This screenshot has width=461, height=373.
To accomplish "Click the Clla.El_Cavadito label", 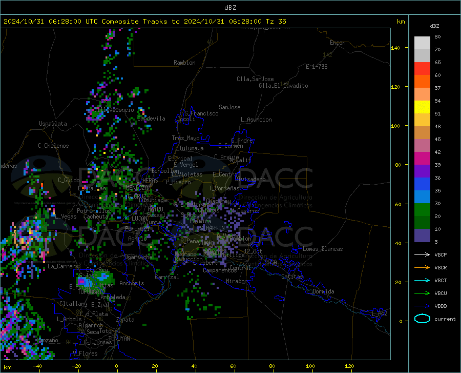I will [283, 86].
